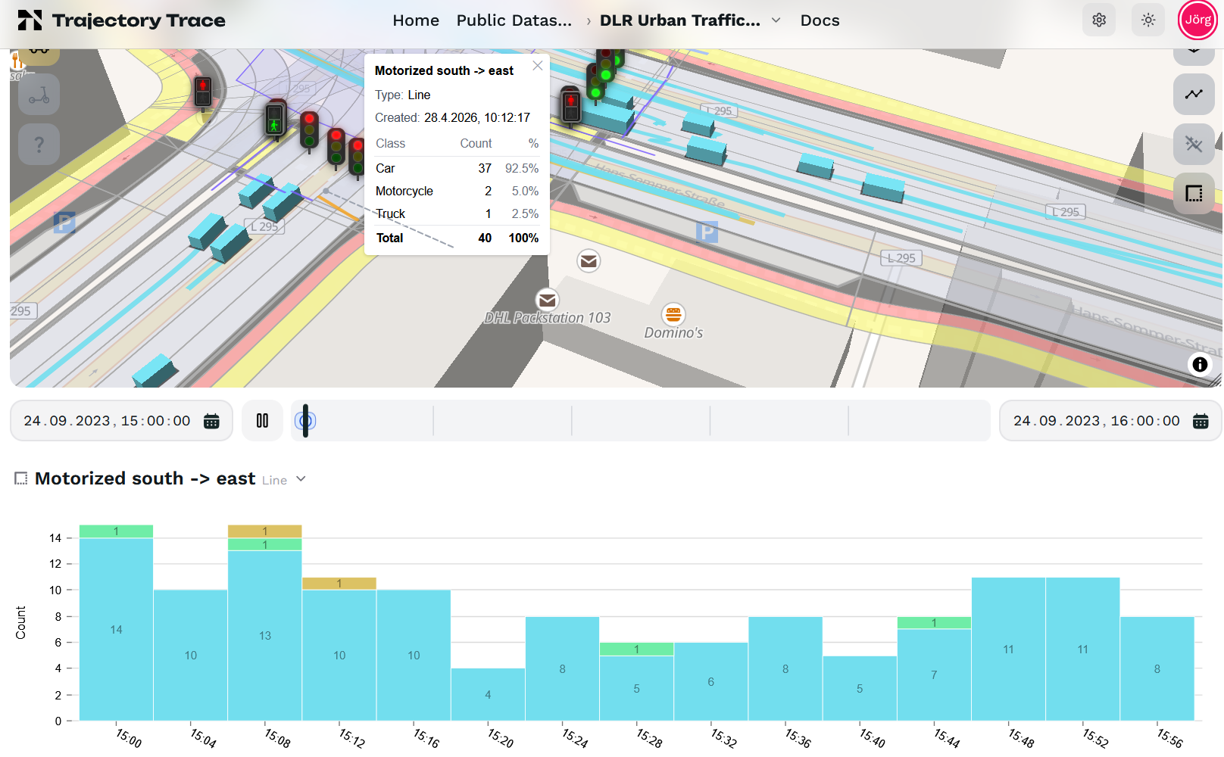Screen dimensions: 1224x757
Task: Click the Total count 40 cell
Action: point(485,238)
